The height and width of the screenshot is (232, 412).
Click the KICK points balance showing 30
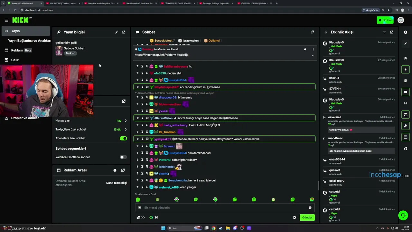point(154,217)
